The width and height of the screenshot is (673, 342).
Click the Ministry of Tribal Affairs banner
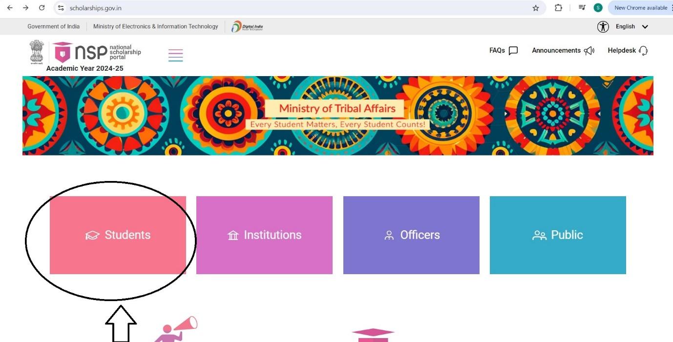[337, 116]
